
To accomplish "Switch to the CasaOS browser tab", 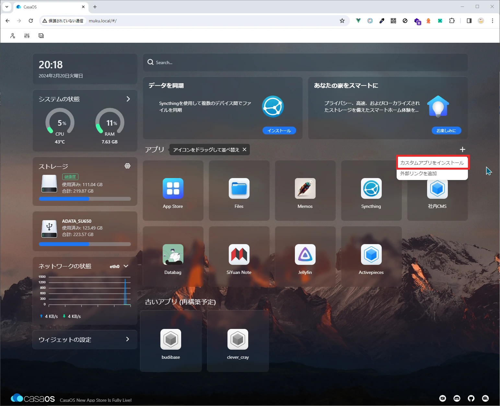I will point(51,7).
